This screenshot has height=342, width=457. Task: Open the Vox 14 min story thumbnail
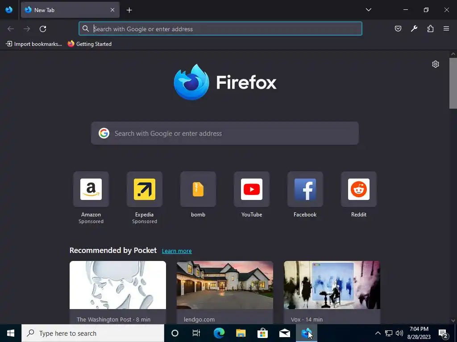coord(332,285)
